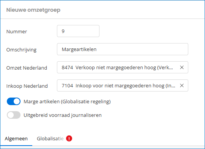Click the Omzet Nederland label
The width and height of the screenshot is (205, 149).
click(x=27, y=68)
